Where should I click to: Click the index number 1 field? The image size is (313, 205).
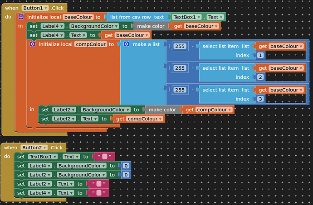pyautogui.click(x=260, y=55)
